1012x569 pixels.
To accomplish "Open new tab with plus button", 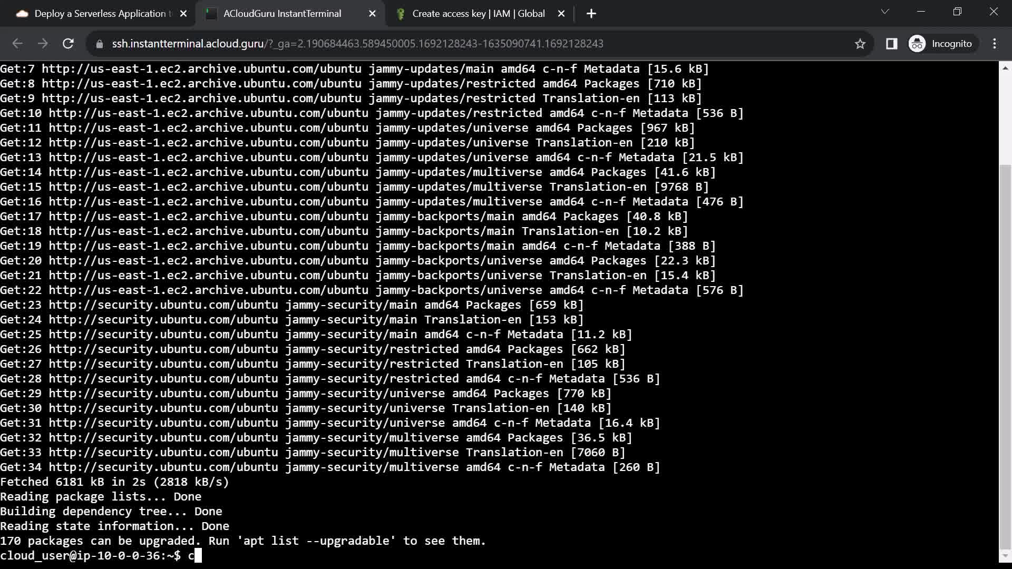I will 591,14.
